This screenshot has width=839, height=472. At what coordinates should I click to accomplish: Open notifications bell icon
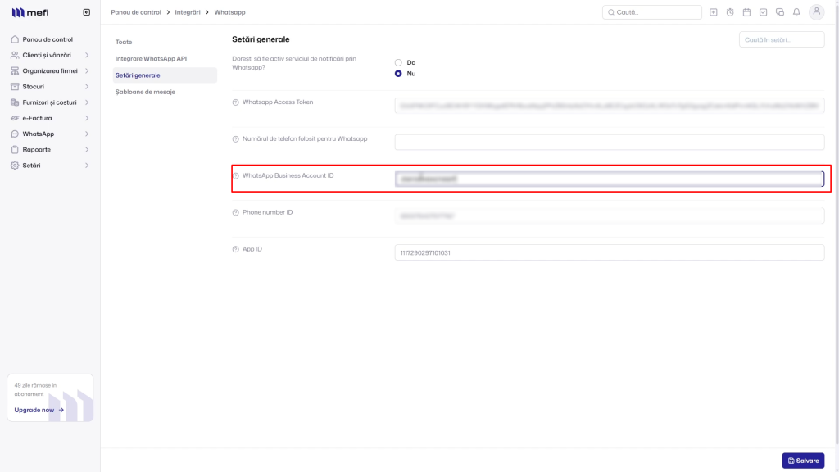click(796, 12)
